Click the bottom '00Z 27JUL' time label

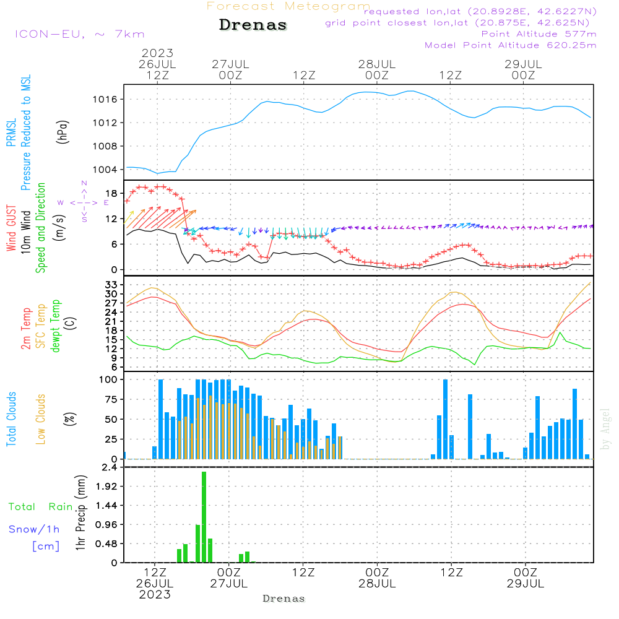(229, 578)
